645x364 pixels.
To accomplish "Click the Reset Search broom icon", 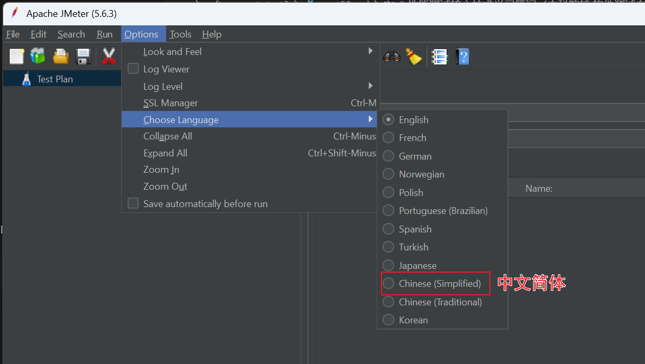I will (413, 56).
